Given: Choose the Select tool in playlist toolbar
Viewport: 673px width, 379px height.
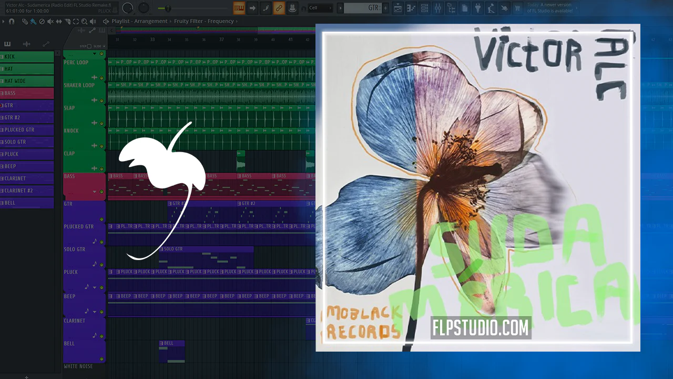Looking at the screenshot, I should click(x=76, y=22).
